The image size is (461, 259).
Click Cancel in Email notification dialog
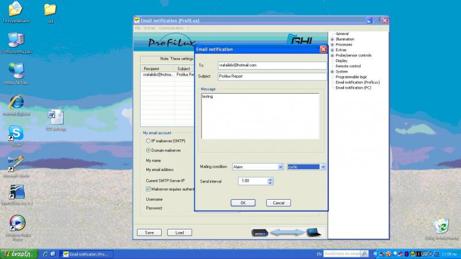coord(278,203)
